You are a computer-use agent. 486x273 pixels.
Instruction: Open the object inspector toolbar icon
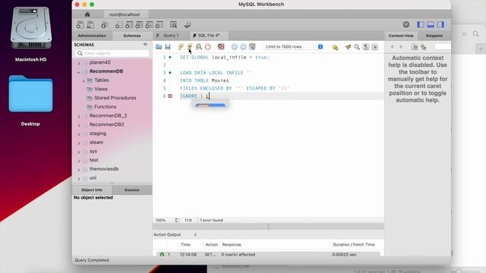[105, 25]
